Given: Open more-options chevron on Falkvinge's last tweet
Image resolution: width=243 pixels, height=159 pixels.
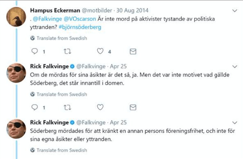Looking at the screenshot, I should [234, 122].
